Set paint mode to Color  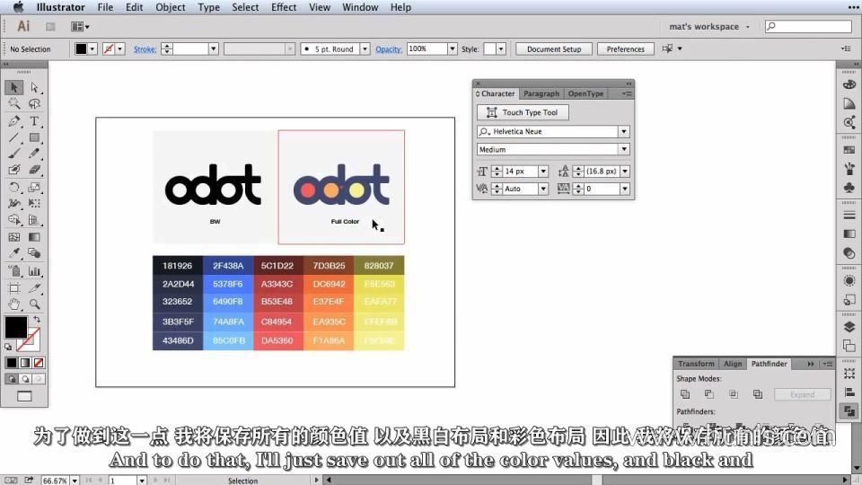(12, 363)
